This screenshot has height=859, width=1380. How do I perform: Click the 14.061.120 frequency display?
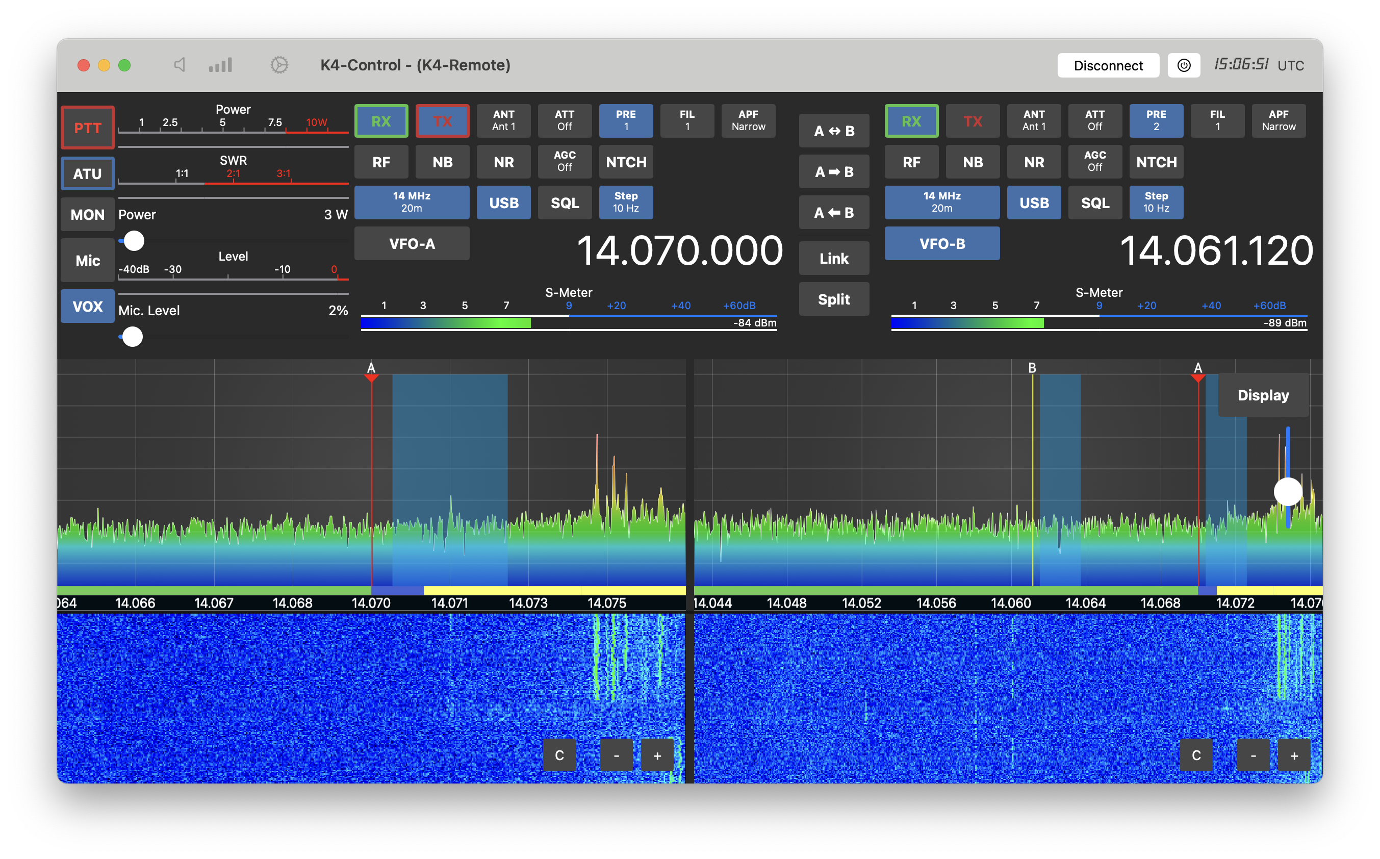point(1216,250)
